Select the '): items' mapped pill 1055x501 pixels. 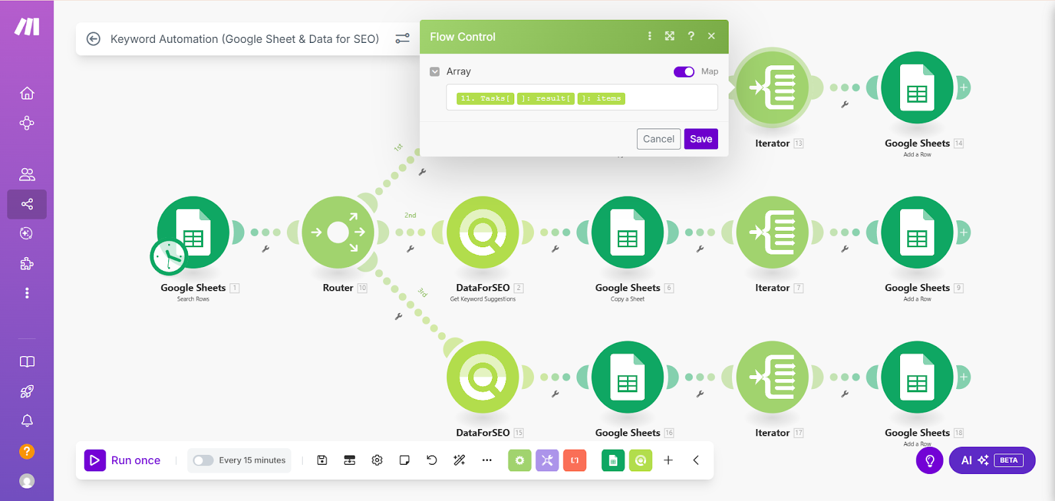pyautogui.click(x=601, y=98)
